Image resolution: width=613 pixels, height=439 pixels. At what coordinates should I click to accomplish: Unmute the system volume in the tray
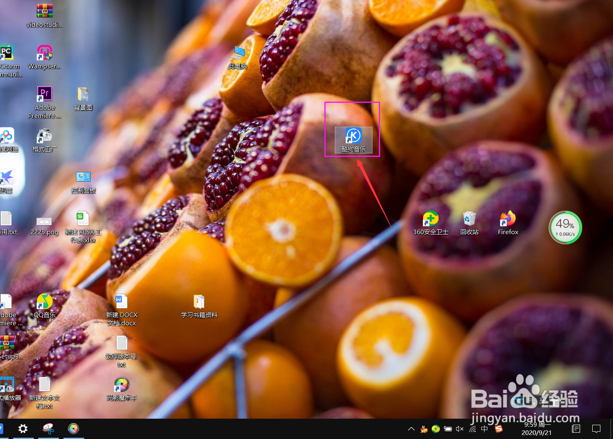(460, 429)
